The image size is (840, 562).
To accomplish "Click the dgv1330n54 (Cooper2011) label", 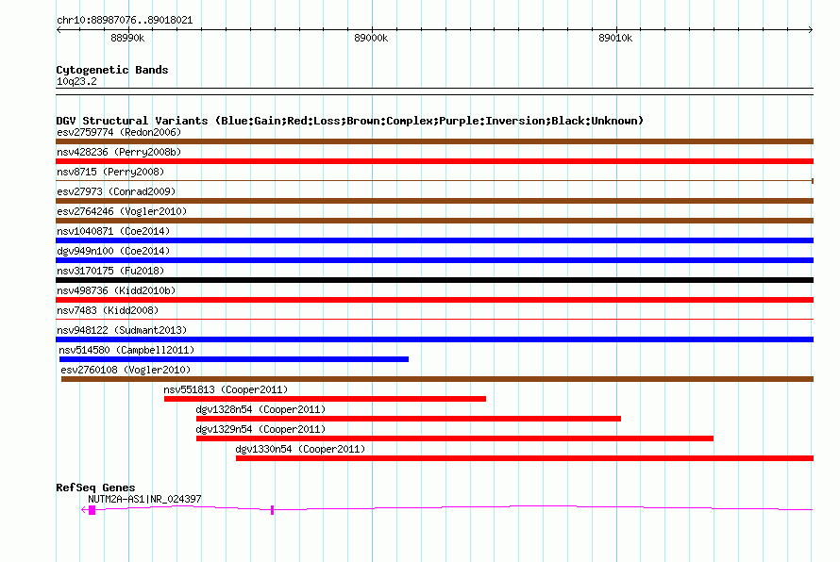I will coord(300,449).
